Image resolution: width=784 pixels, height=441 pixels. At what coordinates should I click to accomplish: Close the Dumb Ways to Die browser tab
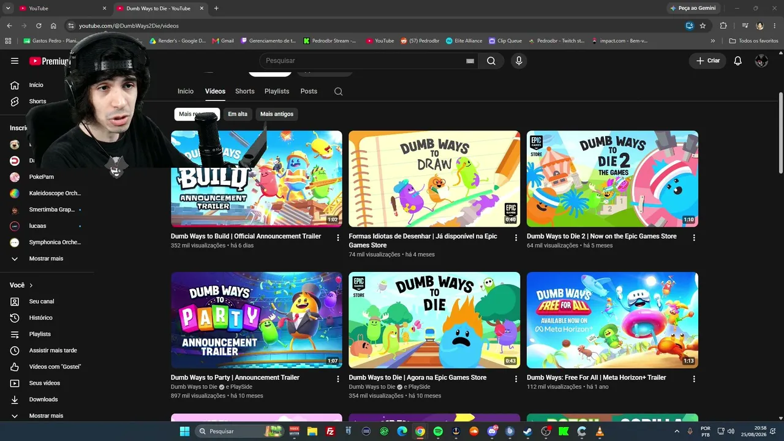click(202, 9)
